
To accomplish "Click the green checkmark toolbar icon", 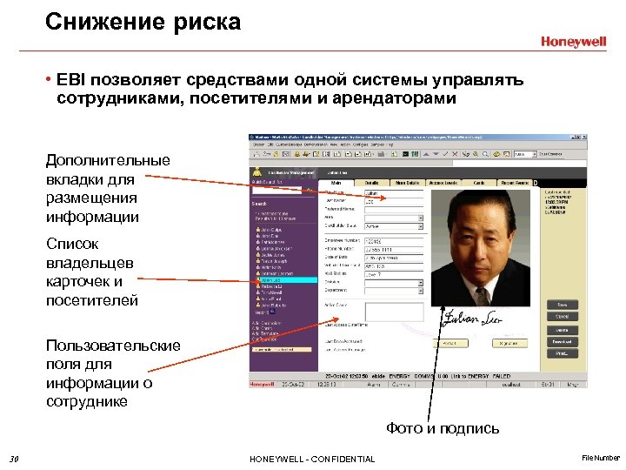I will pyautogui.click(x=445, y=154).
